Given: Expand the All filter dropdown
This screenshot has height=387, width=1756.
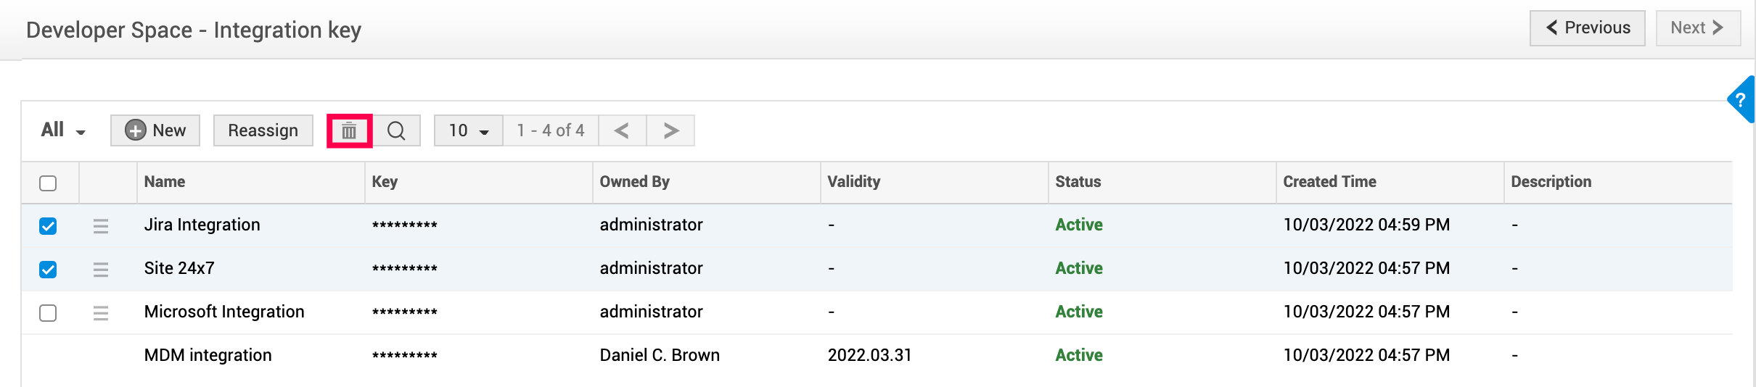Looking at the screenshot, I should pos(63,130).
